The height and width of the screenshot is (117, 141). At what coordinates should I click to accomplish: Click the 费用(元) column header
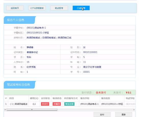[x=34, y=98]
